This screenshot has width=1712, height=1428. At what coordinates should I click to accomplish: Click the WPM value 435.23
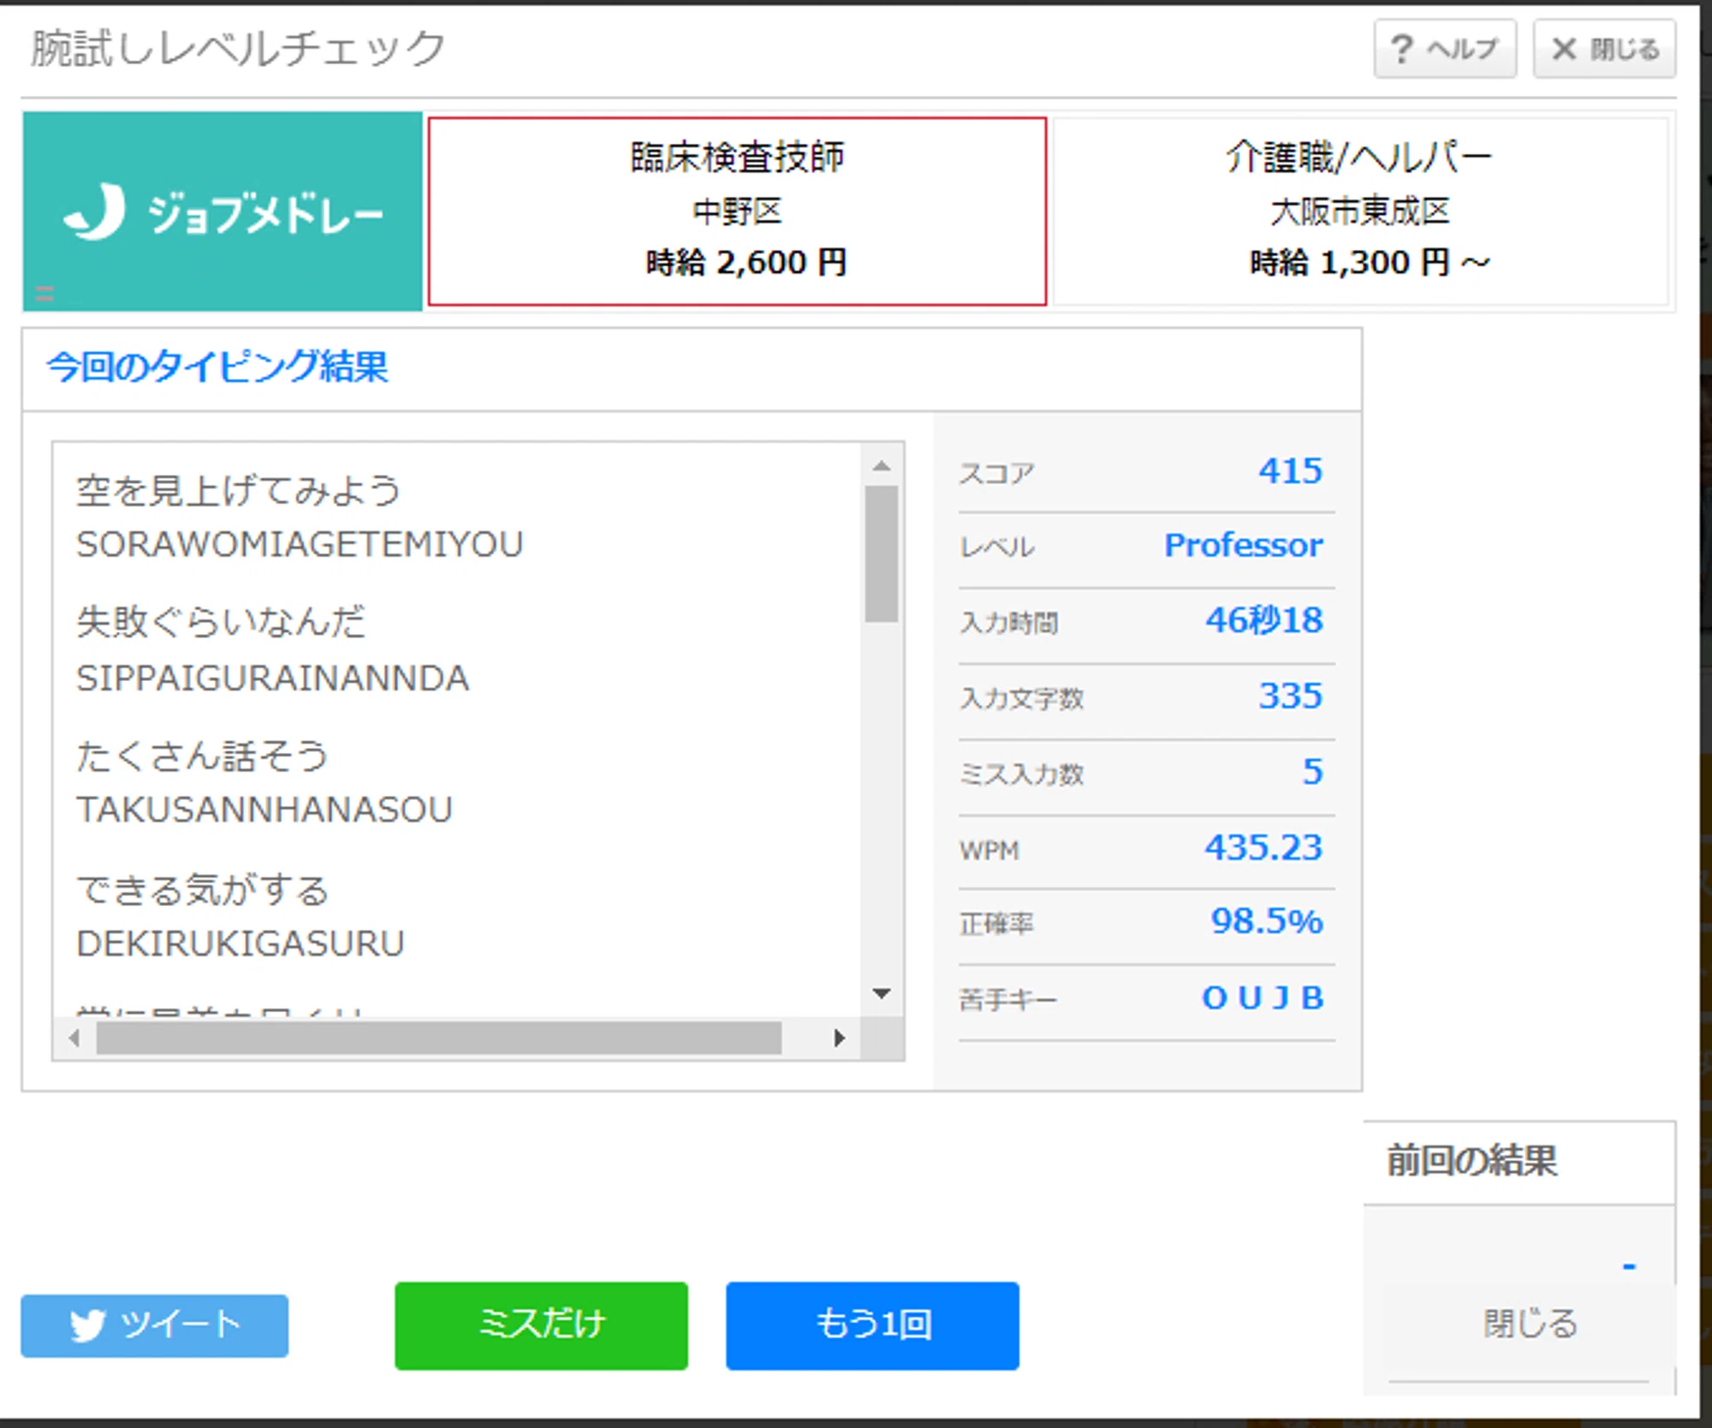click(x=1263, y=847)
